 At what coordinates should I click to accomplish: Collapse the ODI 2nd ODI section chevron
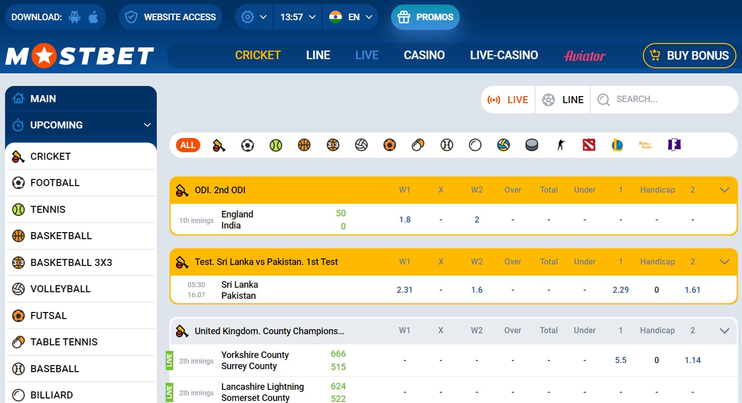(x=724, y=190)
